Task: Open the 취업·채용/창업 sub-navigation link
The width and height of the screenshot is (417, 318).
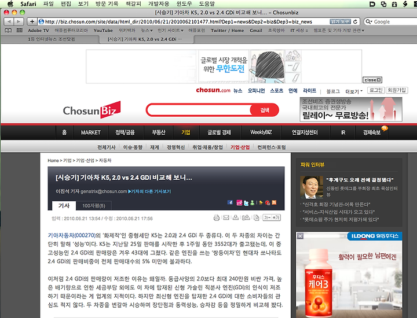Action: tap(207, 147)
